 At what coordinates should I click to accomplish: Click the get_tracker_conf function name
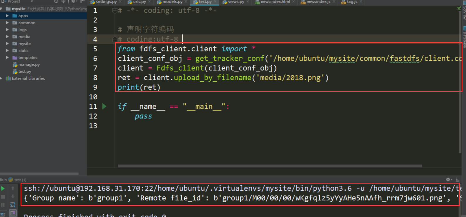click(x=230, y=59)
